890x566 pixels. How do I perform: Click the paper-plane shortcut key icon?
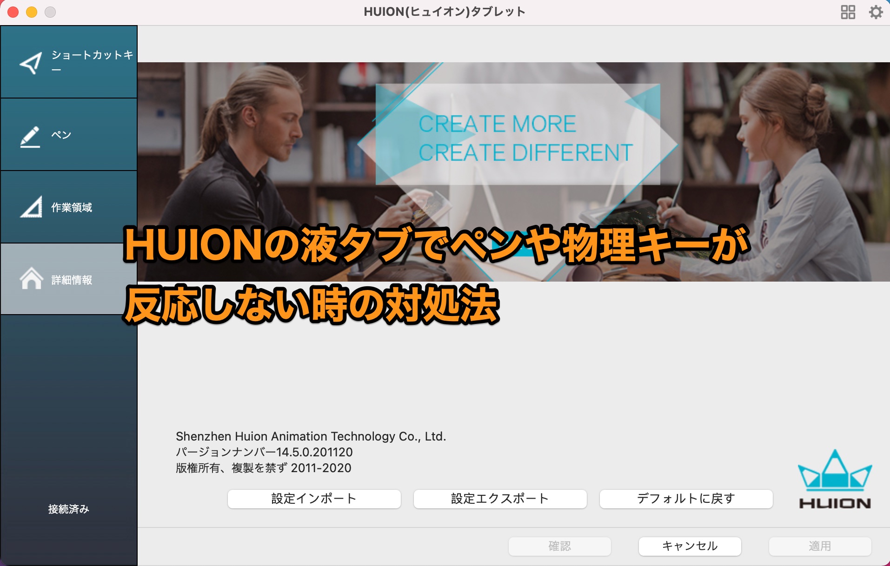[31, 63]
